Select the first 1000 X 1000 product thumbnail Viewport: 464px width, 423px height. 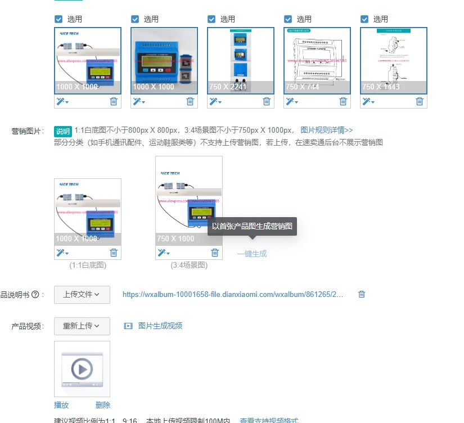tap(88, 61)
